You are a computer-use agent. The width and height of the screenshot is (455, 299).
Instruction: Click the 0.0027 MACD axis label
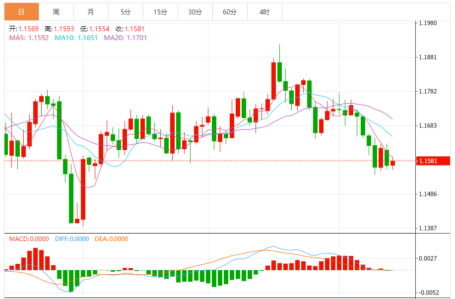[427, 258]
